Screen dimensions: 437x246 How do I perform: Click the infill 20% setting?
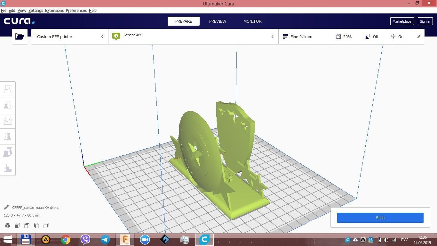[x=344, y=37]
